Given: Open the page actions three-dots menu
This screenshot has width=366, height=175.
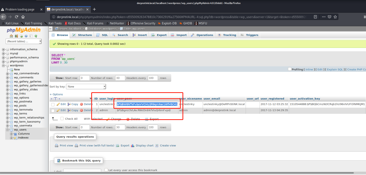Looking at the screenshot, I should 324,17.
